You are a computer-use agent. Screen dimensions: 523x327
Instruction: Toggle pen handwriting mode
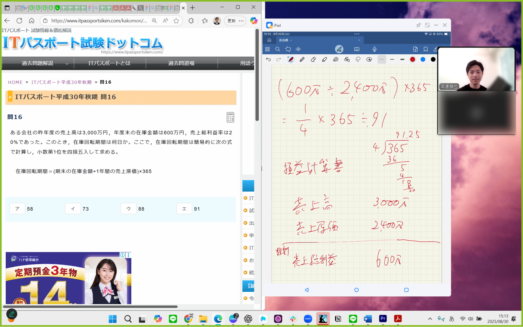coord(339,49)
